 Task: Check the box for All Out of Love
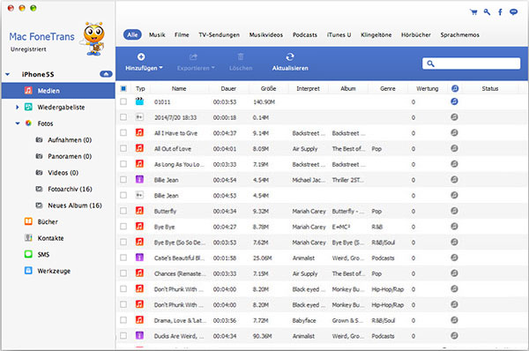tap(123, 148)
